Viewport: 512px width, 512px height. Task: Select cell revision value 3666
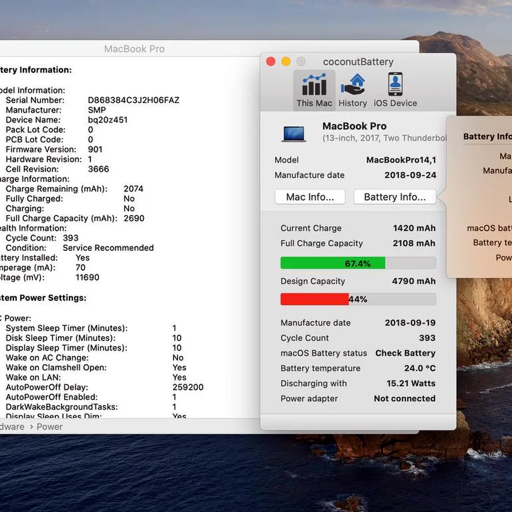click(98, 169)
